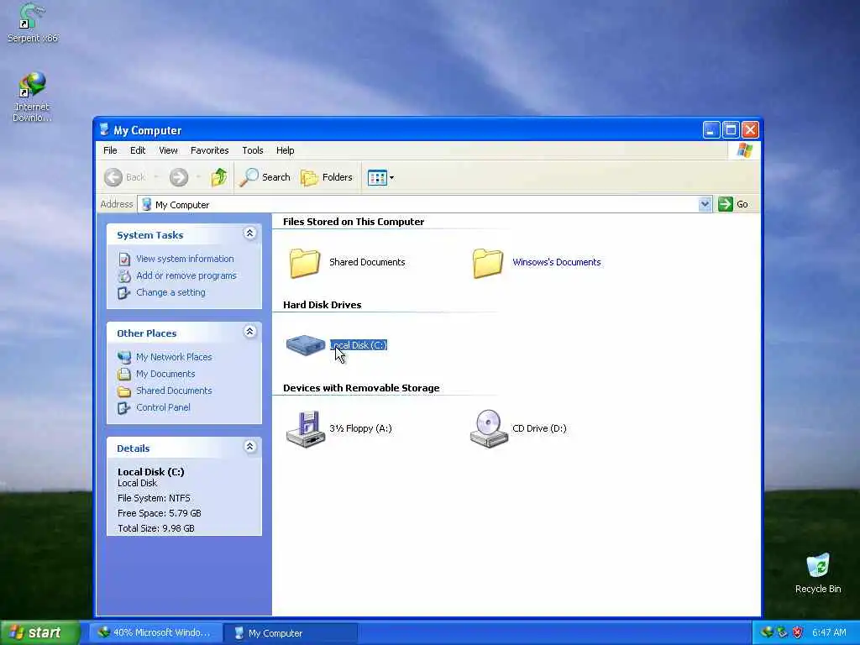Image resolution: width=860 pixels, height=645 pixels.
Task: Click the View system information icon
Action: pos(124,259)
